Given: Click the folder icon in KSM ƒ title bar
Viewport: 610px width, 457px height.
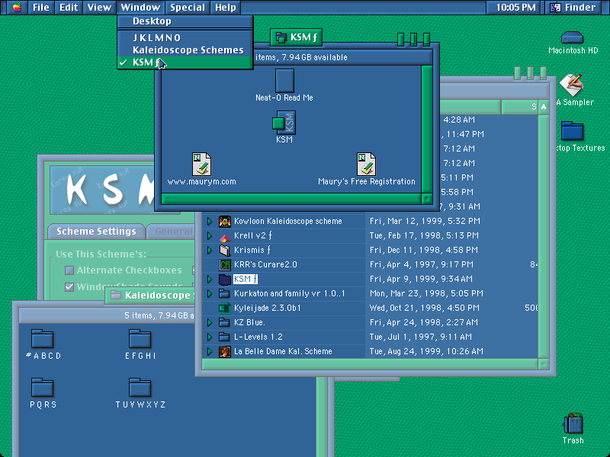Looking at the screenshot, I should pos(281,37).
